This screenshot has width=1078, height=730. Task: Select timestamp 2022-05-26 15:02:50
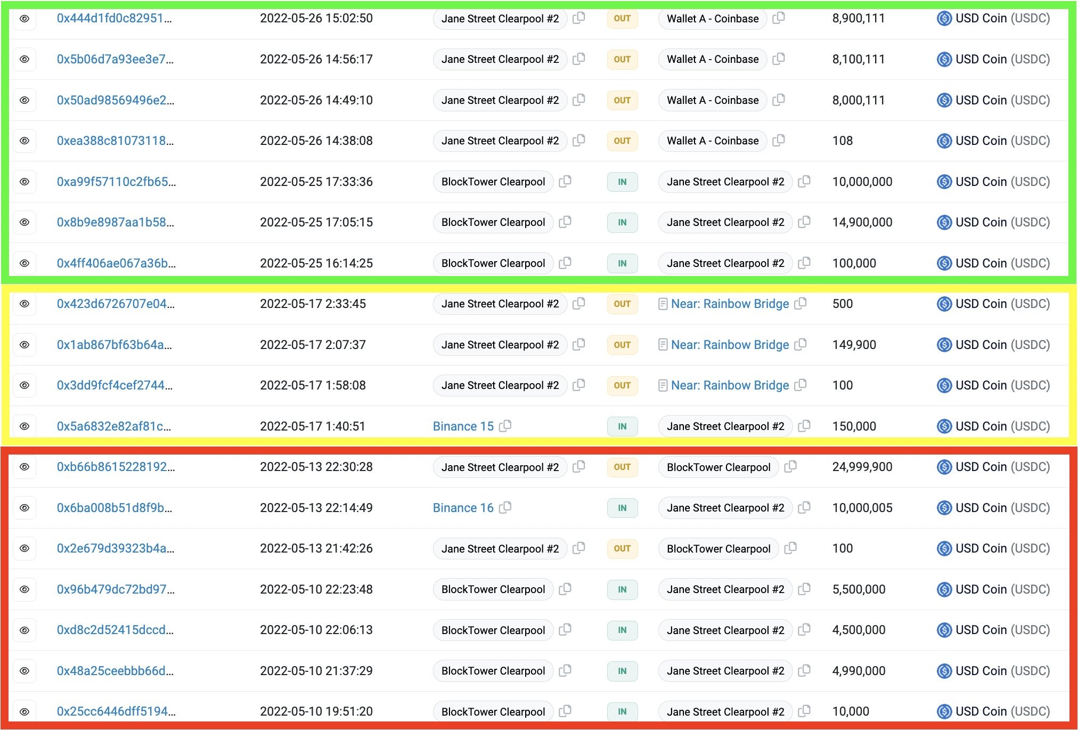(x=316, y=18)
